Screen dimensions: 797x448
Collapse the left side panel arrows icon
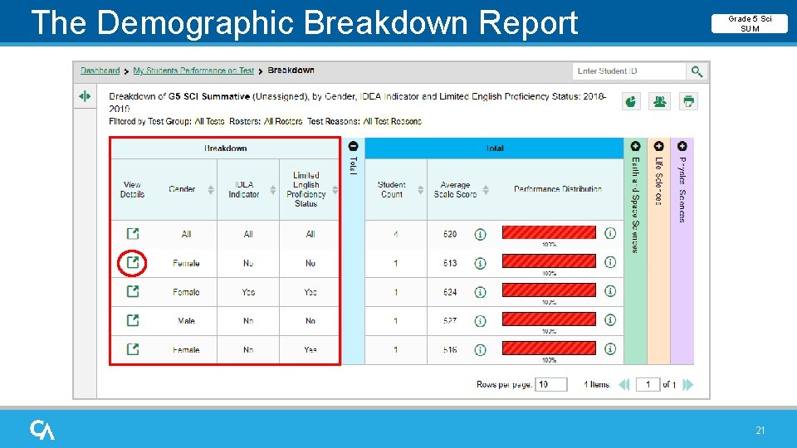point(85,96)
